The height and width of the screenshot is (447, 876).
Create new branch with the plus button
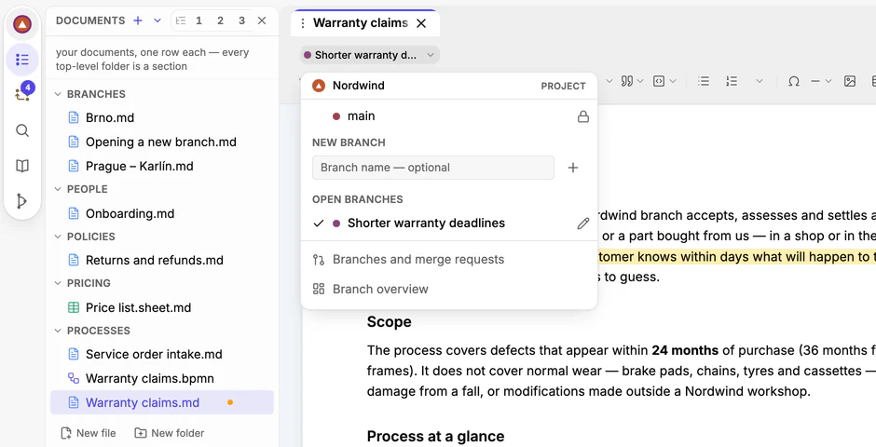coord(572,168)
